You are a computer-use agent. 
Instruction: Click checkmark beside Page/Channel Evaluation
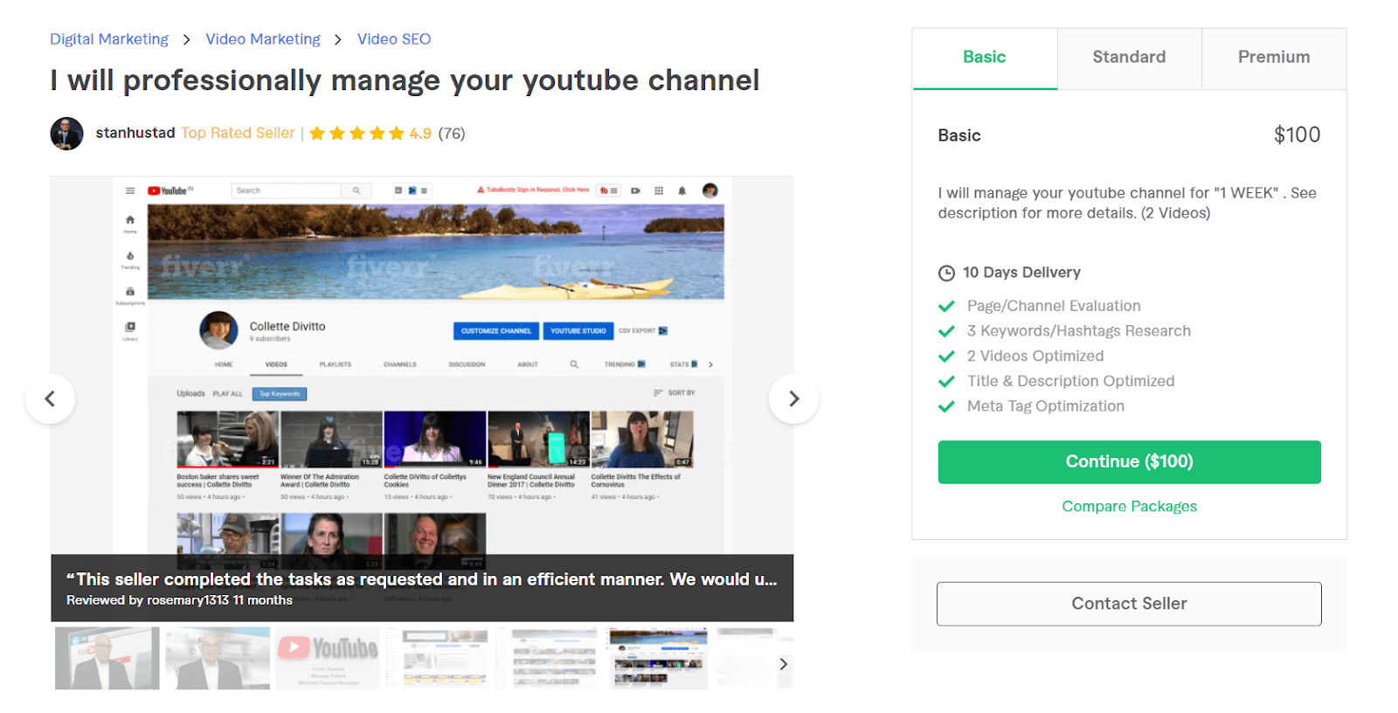946,306
